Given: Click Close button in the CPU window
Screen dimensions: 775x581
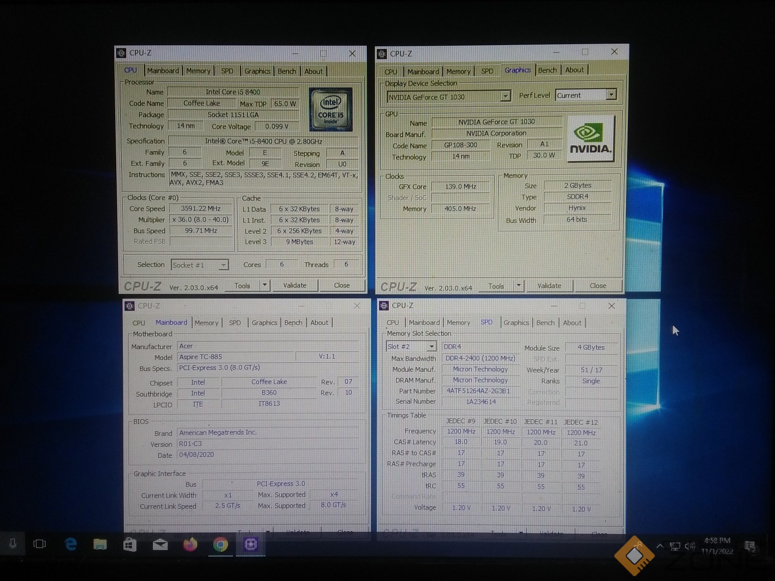Looking at the screenshot, I should pos(341,285).
